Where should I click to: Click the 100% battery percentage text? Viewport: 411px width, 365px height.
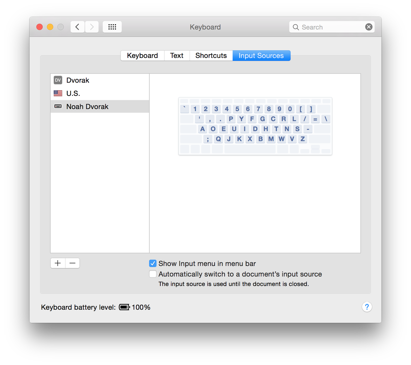pos(141,307)
